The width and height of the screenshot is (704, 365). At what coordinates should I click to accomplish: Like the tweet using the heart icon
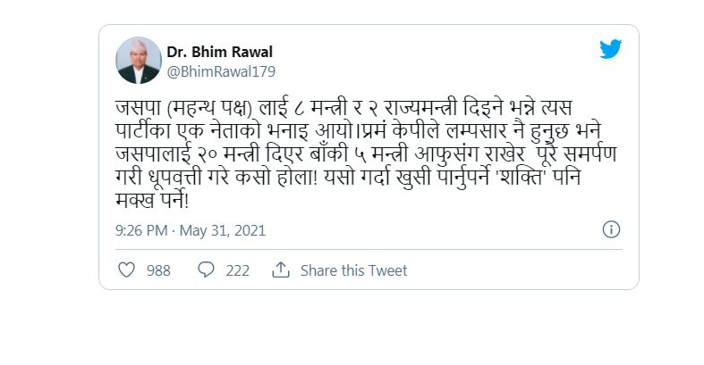(x=127, y=270)
